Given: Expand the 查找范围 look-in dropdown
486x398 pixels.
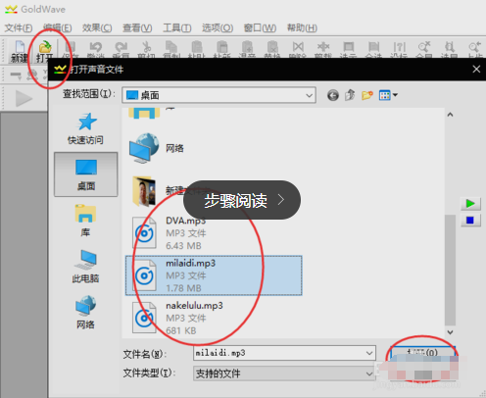Looking at the screenshot, I should (x=309, y=95).
